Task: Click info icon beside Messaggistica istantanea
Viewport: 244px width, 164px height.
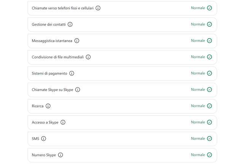Action: [x=77, y=41]
